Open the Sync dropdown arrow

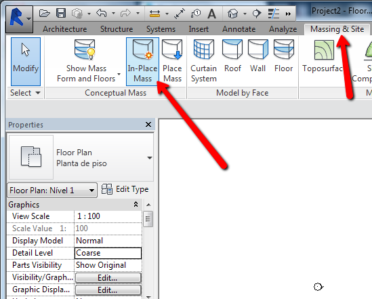point(89,14)
